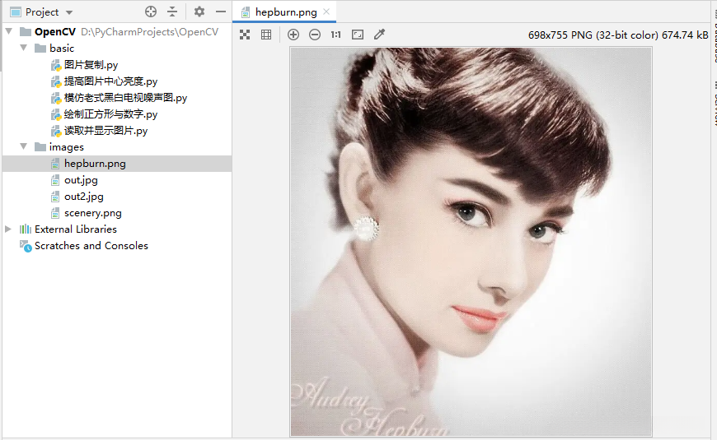Collapse the basic folder arrow
Viewport: 717px width, 440px height.
coord(24,48)
